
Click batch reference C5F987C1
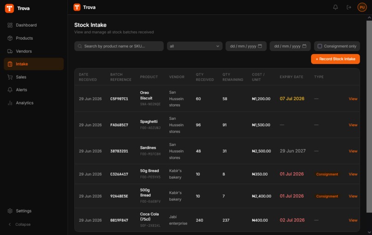119,99
